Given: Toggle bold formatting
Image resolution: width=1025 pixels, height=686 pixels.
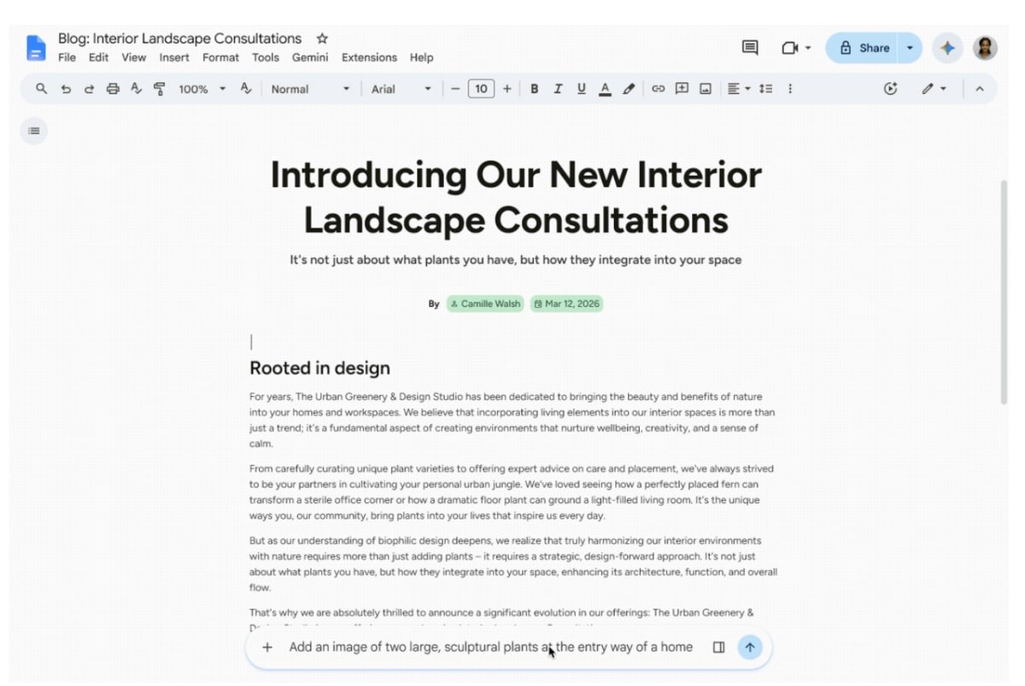Looking at the screenshot, I should [x=534, y=89].
